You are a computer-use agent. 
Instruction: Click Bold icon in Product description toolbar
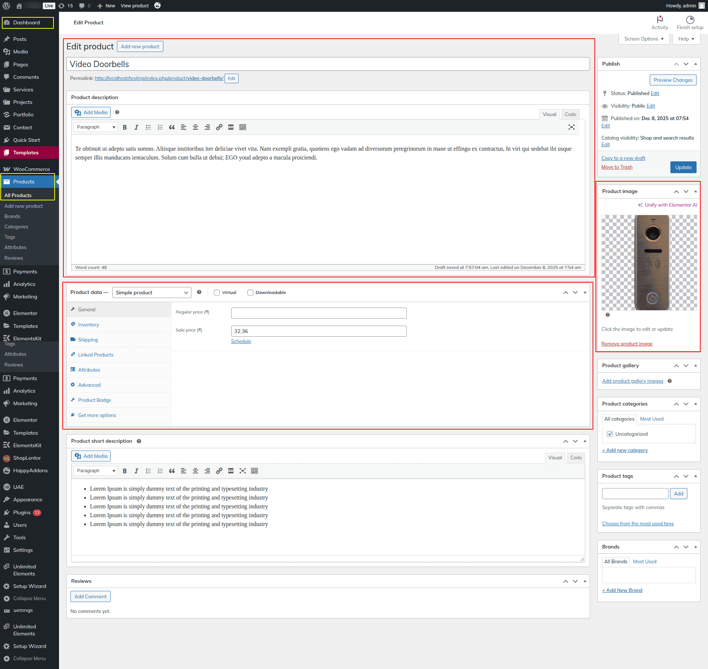125,127
